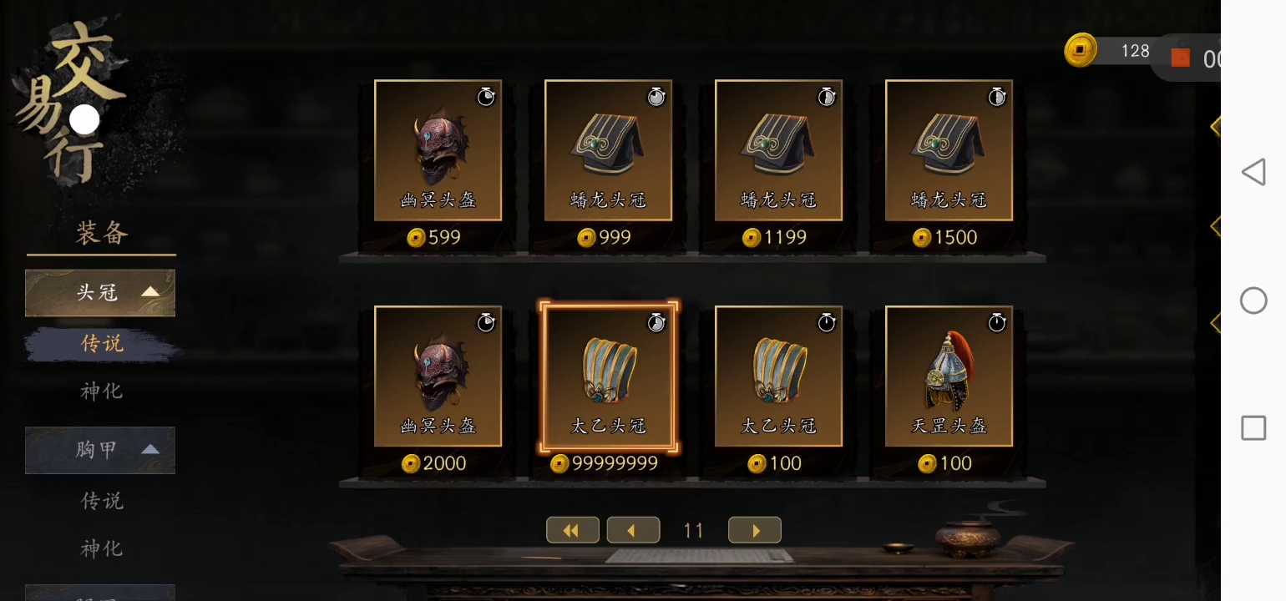Tap the red record stop icon

tap(1180, 58)
